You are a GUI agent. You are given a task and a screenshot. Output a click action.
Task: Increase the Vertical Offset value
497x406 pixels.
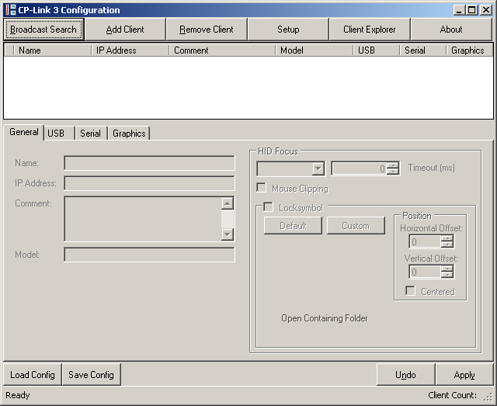[x=447, y=269]
